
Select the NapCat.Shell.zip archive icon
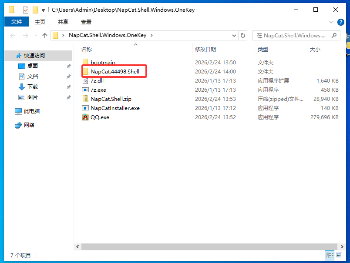click(85, 99)
